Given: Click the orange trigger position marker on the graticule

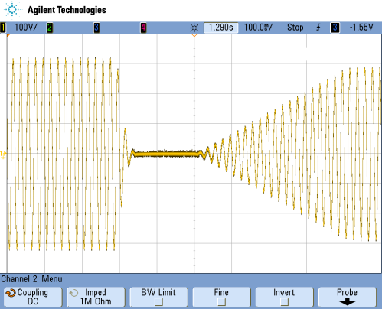Looking at the screenshot, I should click(194, 35).
